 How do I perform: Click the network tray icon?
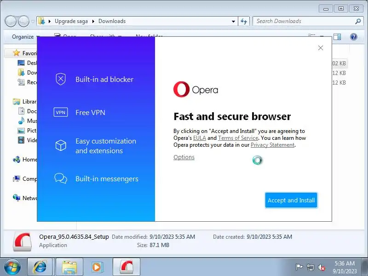[310, 267]
